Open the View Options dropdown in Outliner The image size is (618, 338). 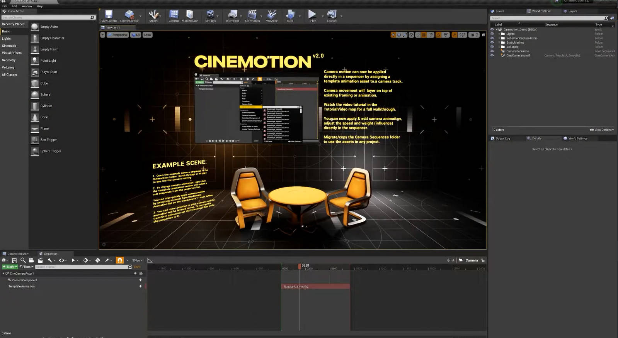(602, 130)
